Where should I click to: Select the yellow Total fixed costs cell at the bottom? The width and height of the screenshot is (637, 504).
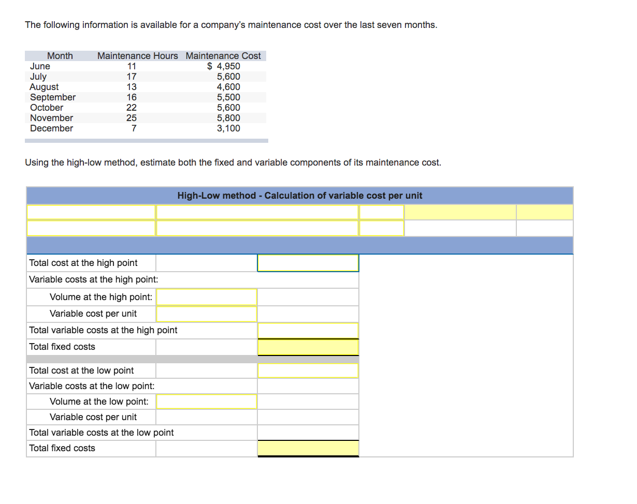point(308,448)
